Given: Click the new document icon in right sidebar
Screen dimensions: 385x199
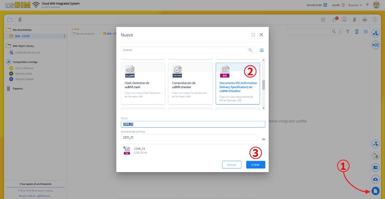Looking at the screenshot, I should (375, 191).
